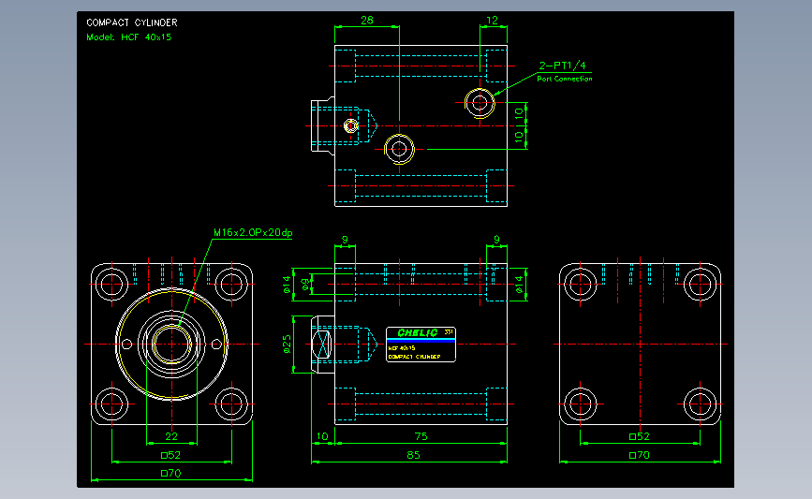The width and height of the screenshot is (812, 499).
Task: Click the 75 body length dimension
Action: tap(421, 436)
